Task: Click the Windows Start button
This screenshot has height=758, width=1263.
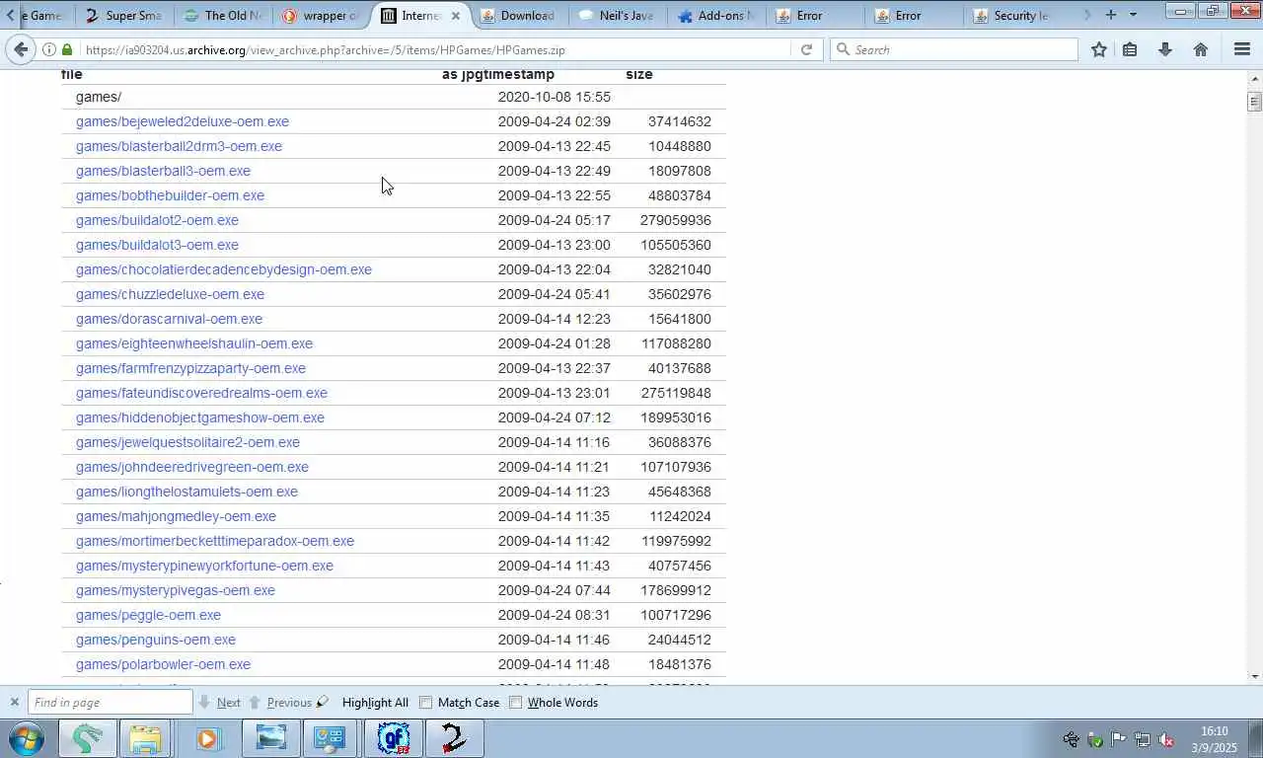Action: click(26, 738)
